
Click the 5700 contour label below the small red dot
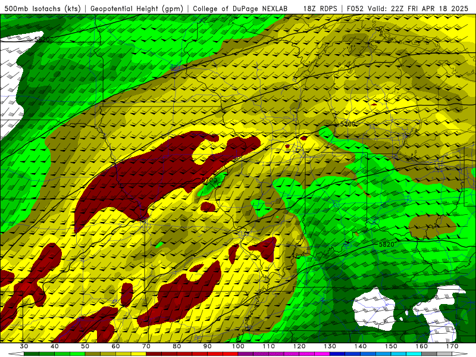coord(347,124)
